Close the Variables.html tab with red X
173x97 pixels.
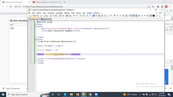point(40,19)
